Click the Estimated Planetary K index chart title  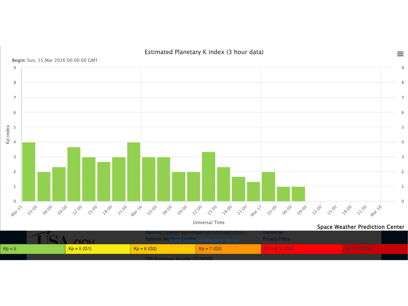(x=204, y=52)
